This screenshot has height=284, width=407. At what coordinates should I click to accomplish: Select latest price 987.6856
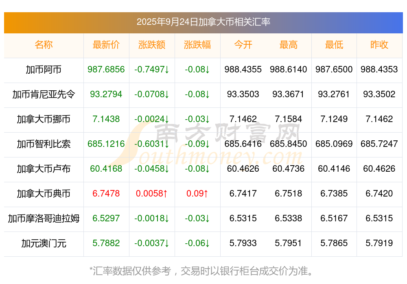106,69
